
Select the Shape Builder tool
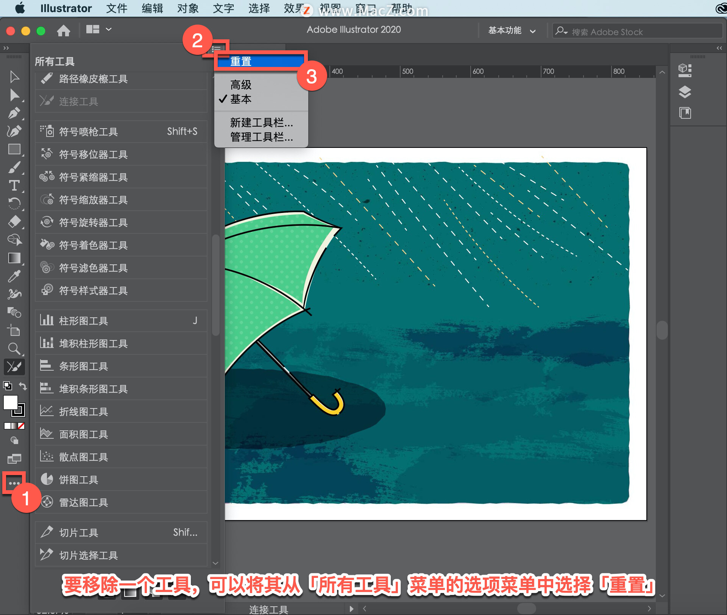point(14,240)
